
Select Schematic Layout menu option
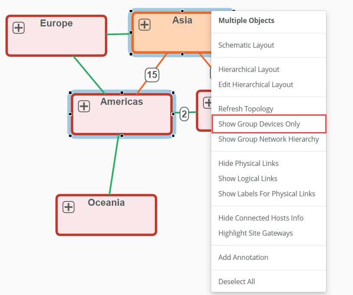click(246, 45)
